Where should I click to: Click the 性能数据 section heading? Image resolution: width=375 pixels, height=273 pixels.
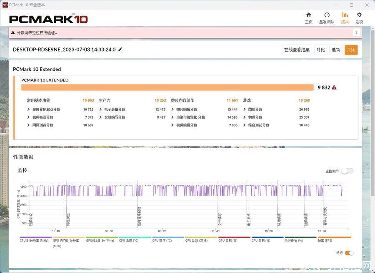[x=23, y=157]
